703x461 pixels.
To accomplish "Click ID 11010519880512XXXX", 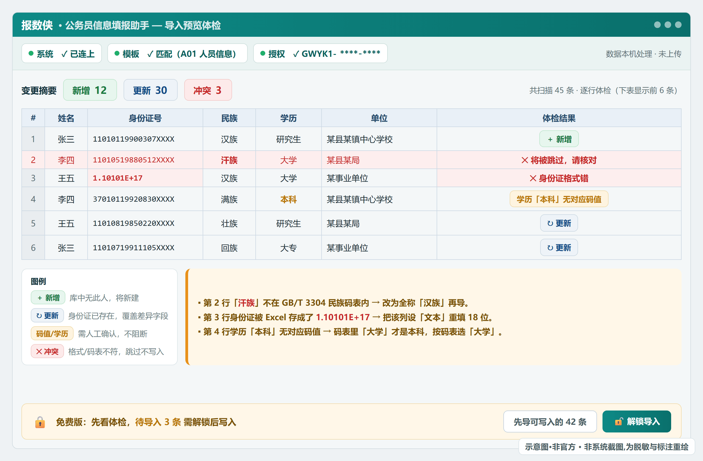I will [133, 160].
